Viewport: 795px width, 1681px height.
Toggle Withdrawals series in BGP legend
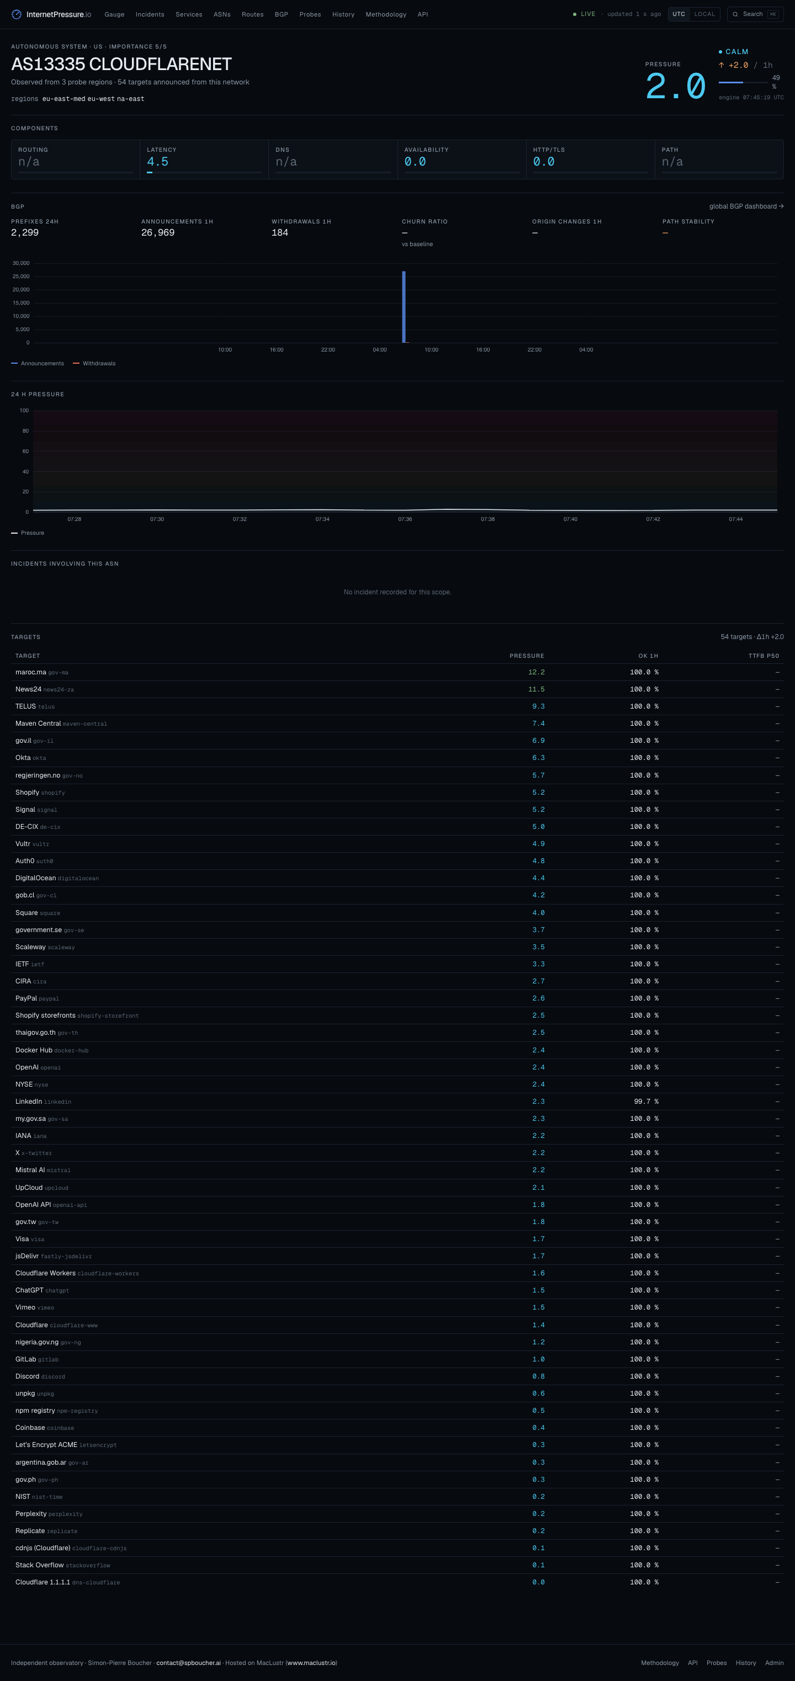(94, 364)
